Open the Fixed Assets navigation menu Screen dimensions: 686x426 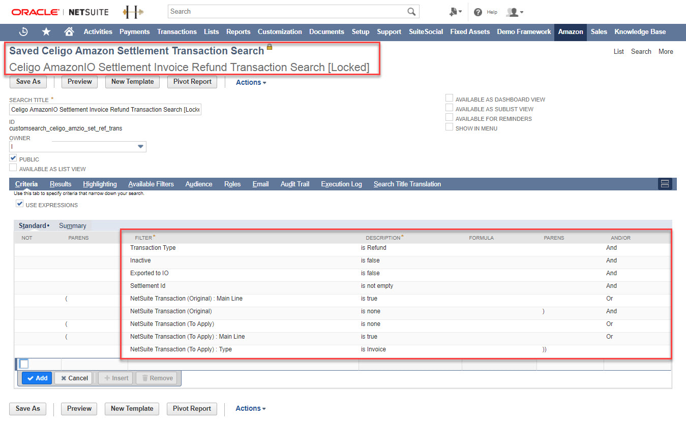pyautogui.click(x=470, y=31)
